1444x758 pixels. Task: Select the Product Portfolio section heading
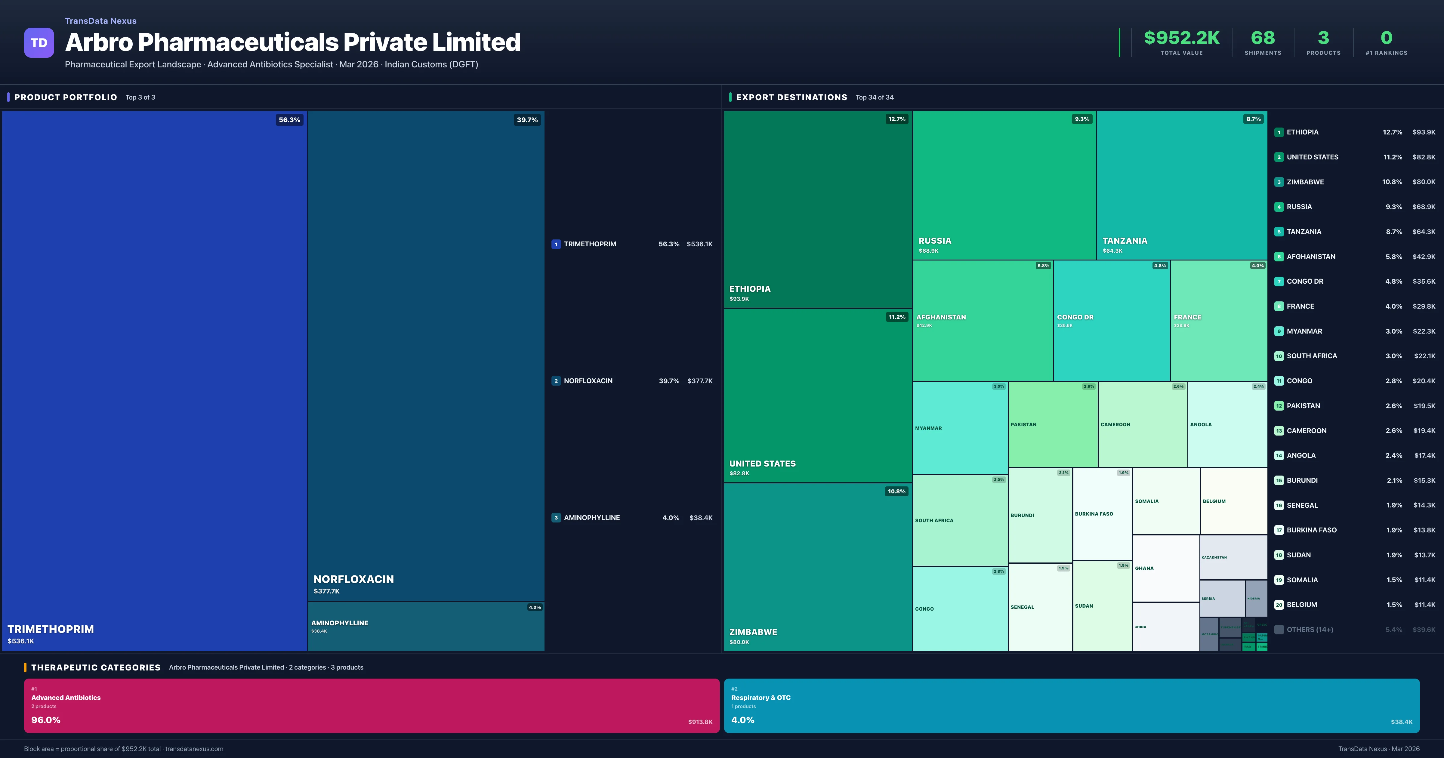point(66,97)
